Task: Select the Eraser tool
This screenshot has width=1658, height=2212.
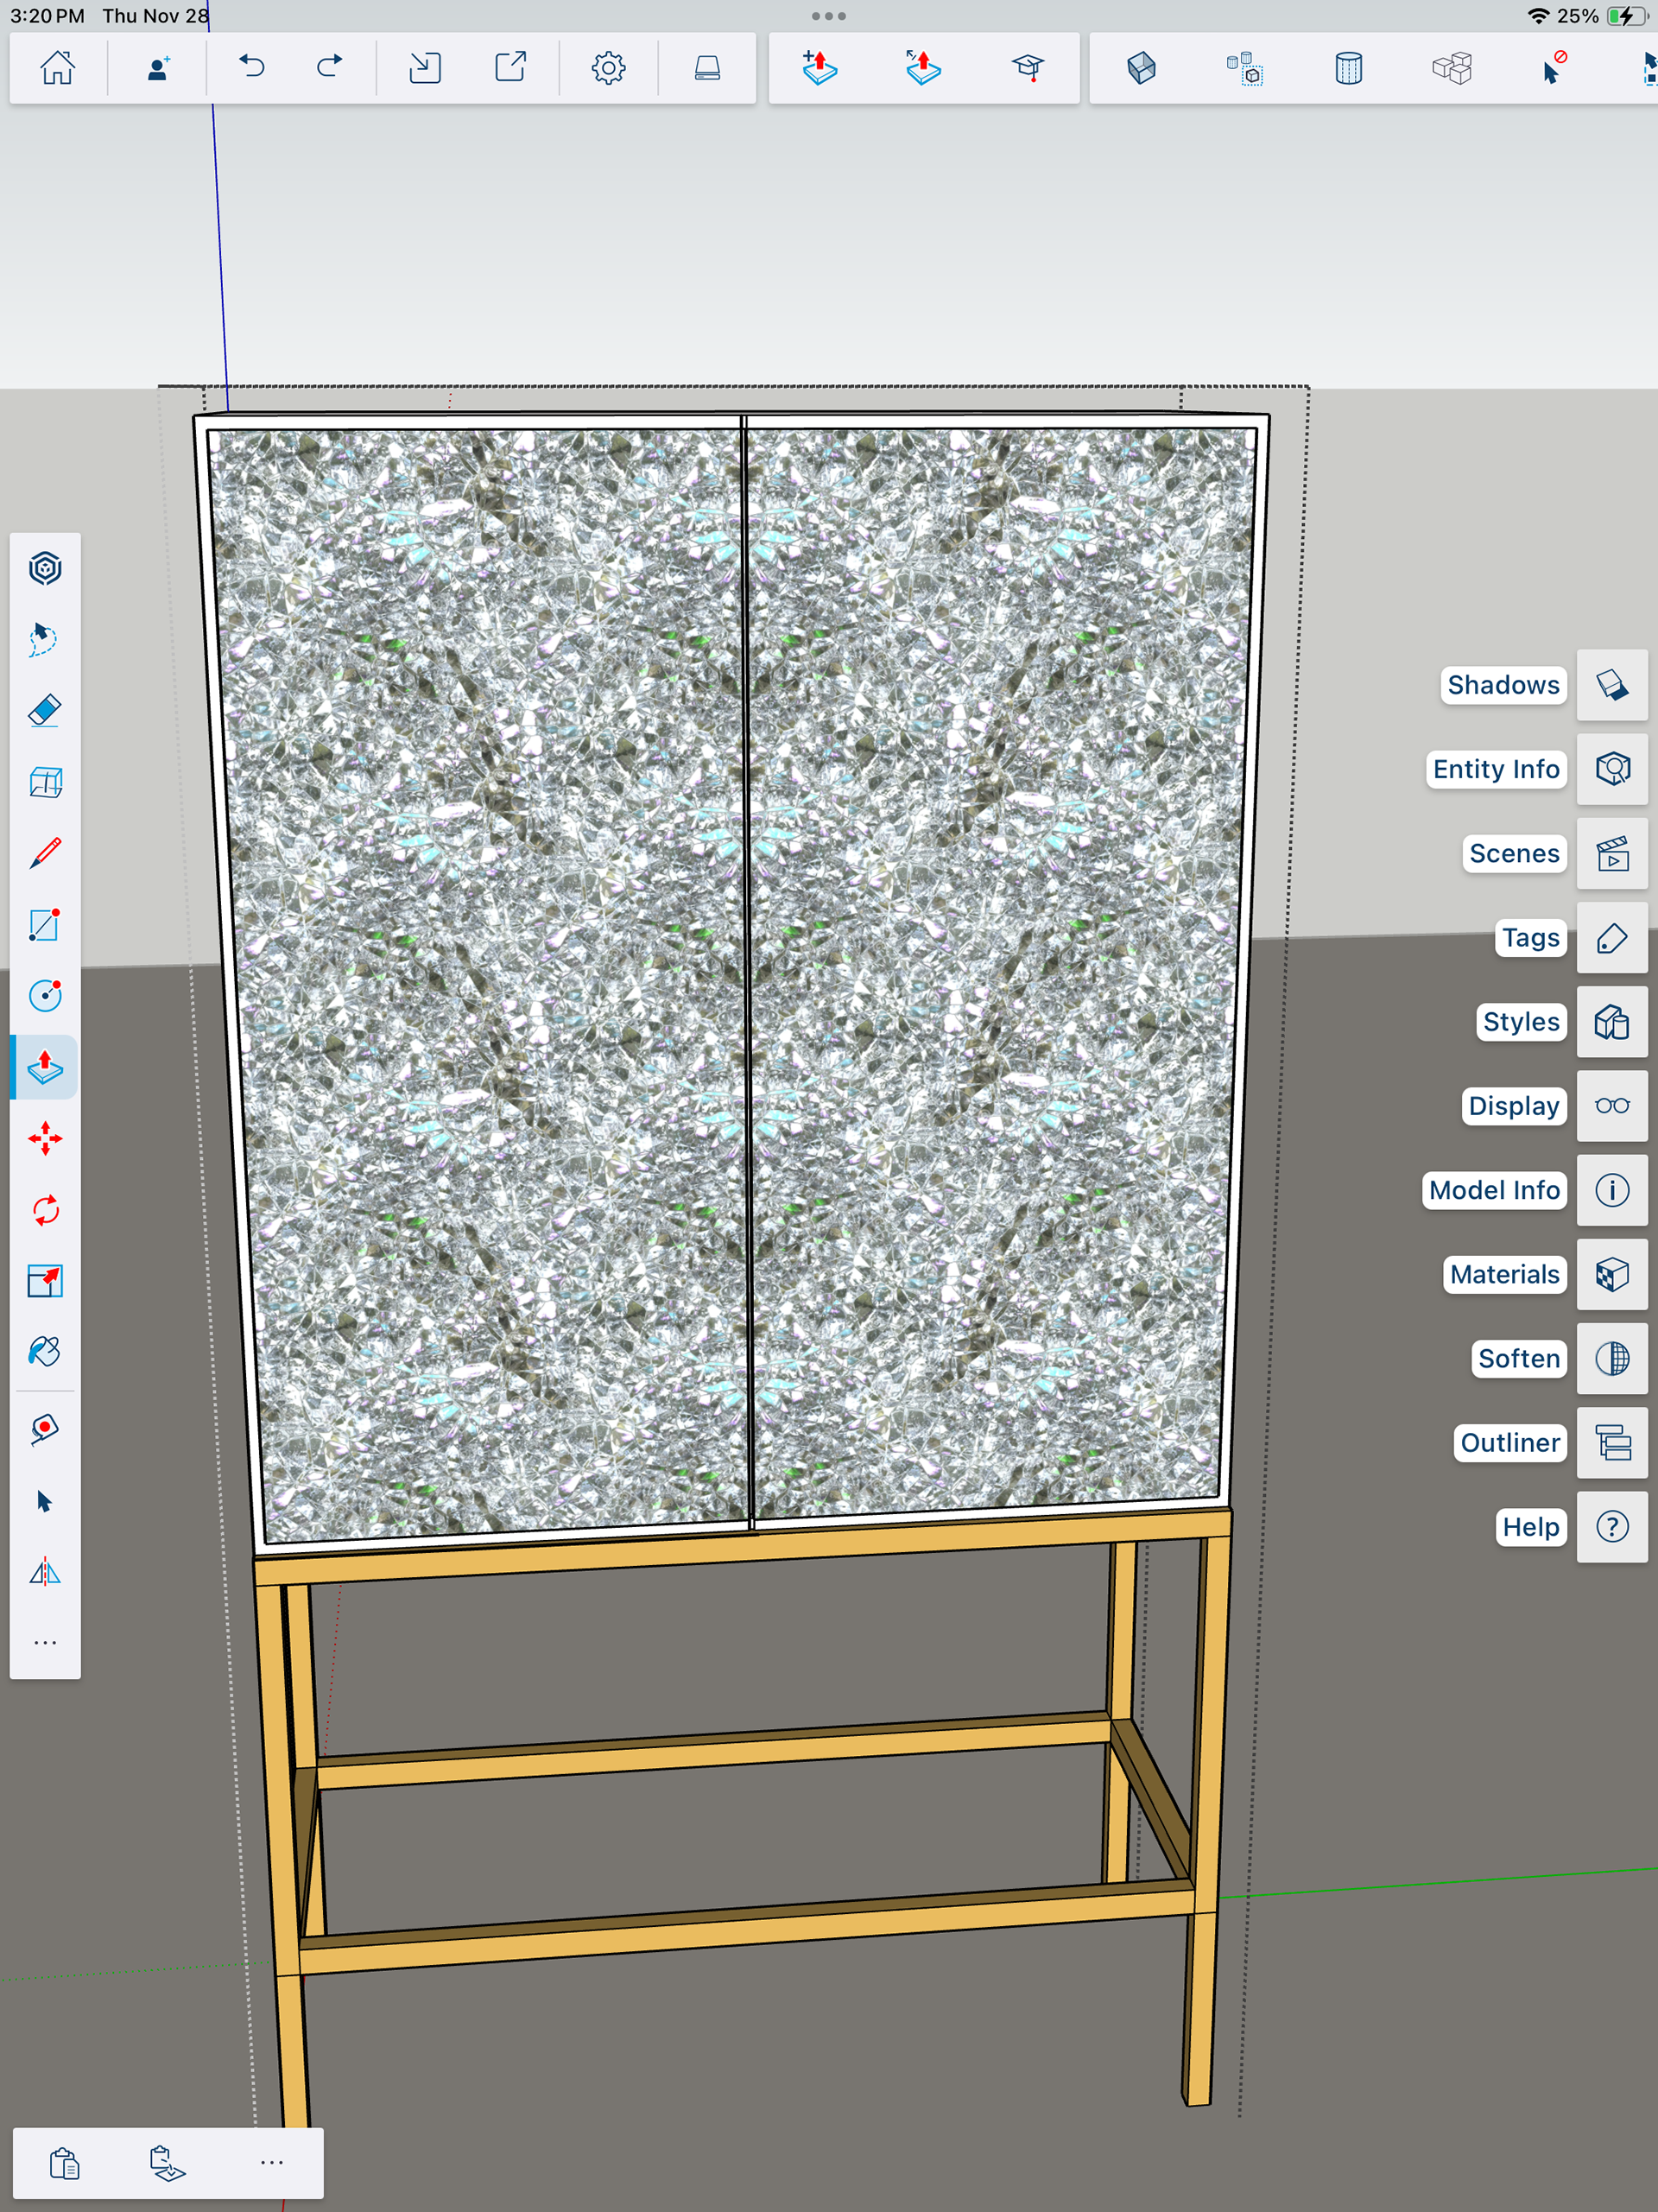Action: point(45,711)
